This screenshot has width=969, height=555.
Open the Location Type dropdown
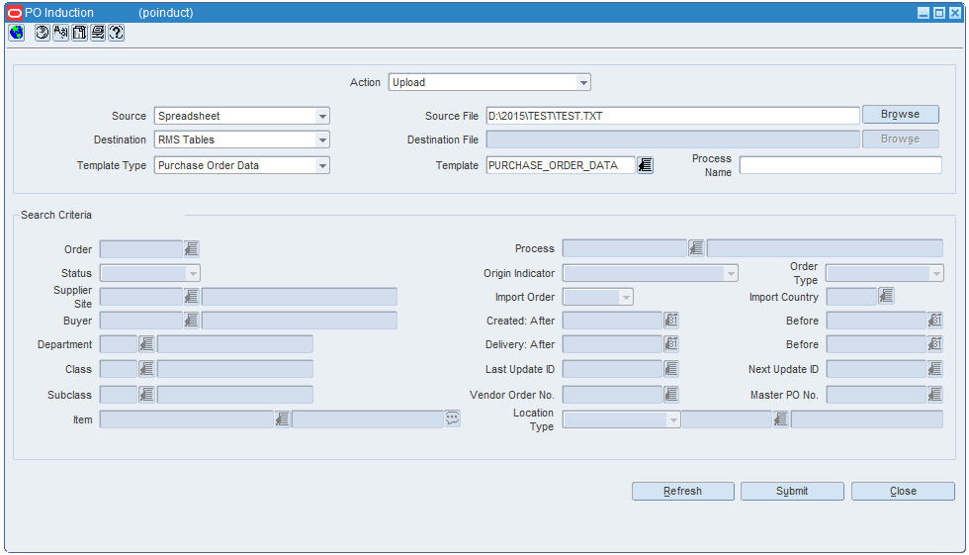click(x=673, y=420)
